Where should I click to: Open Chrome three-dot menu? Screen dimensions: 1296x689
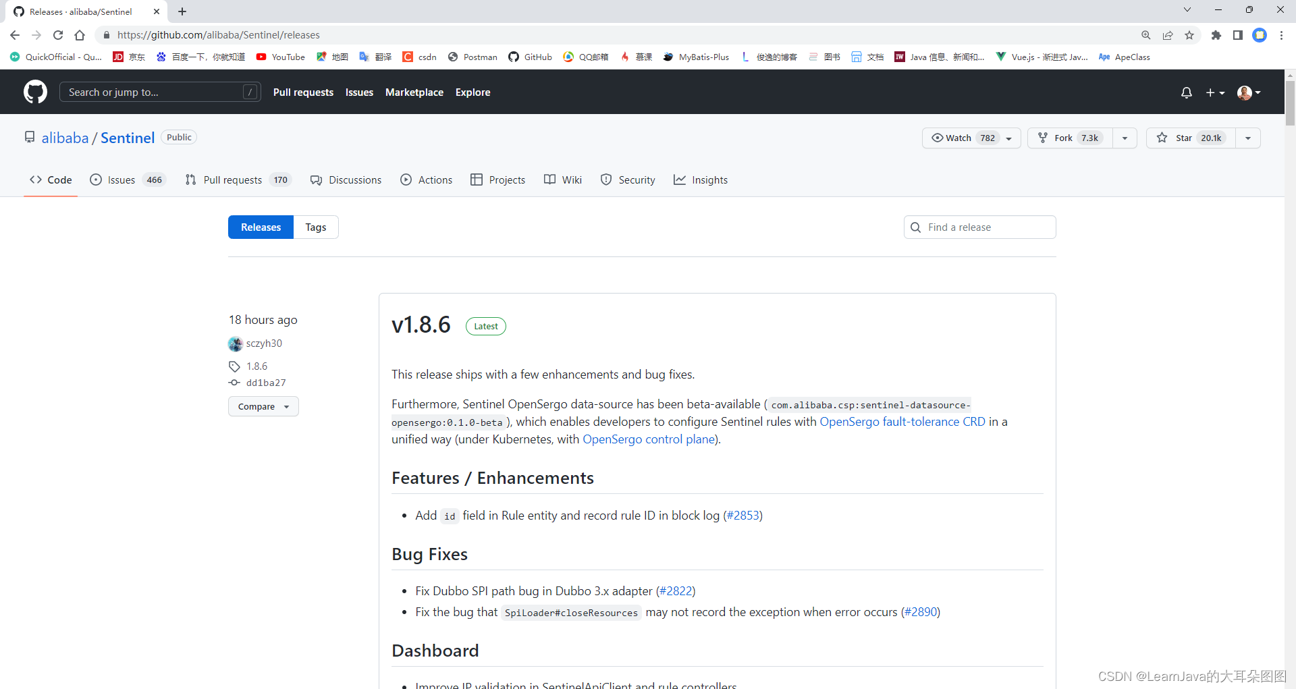[1281, 35]
